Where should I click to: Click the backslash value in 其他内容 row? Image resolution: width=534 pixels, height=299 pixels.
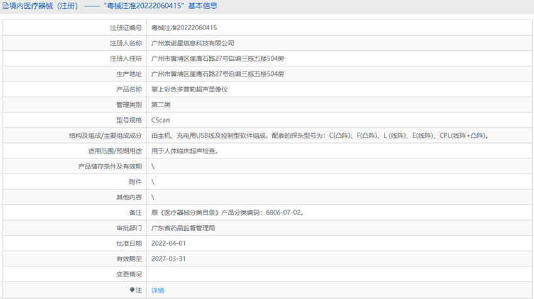click(x=153, y=197)
